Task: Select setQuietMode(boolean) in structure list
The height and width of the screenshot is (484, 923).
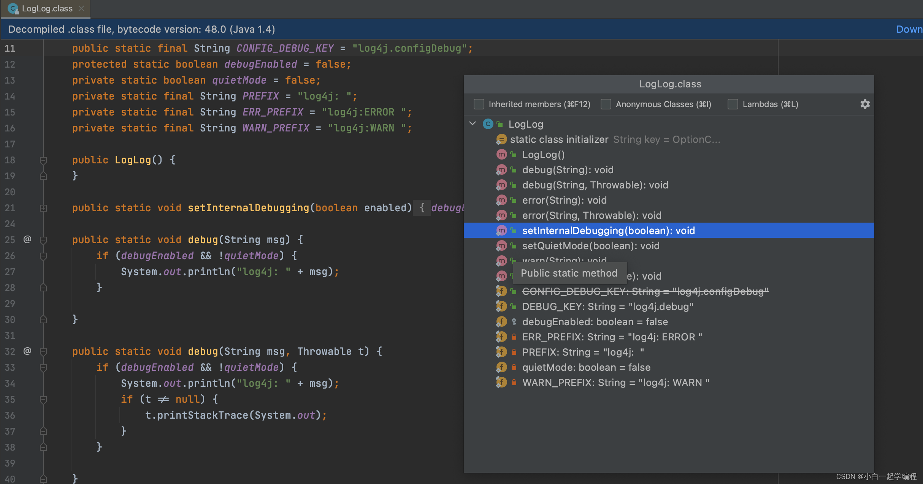Action: pyautogui.click(x=590, y=246)
